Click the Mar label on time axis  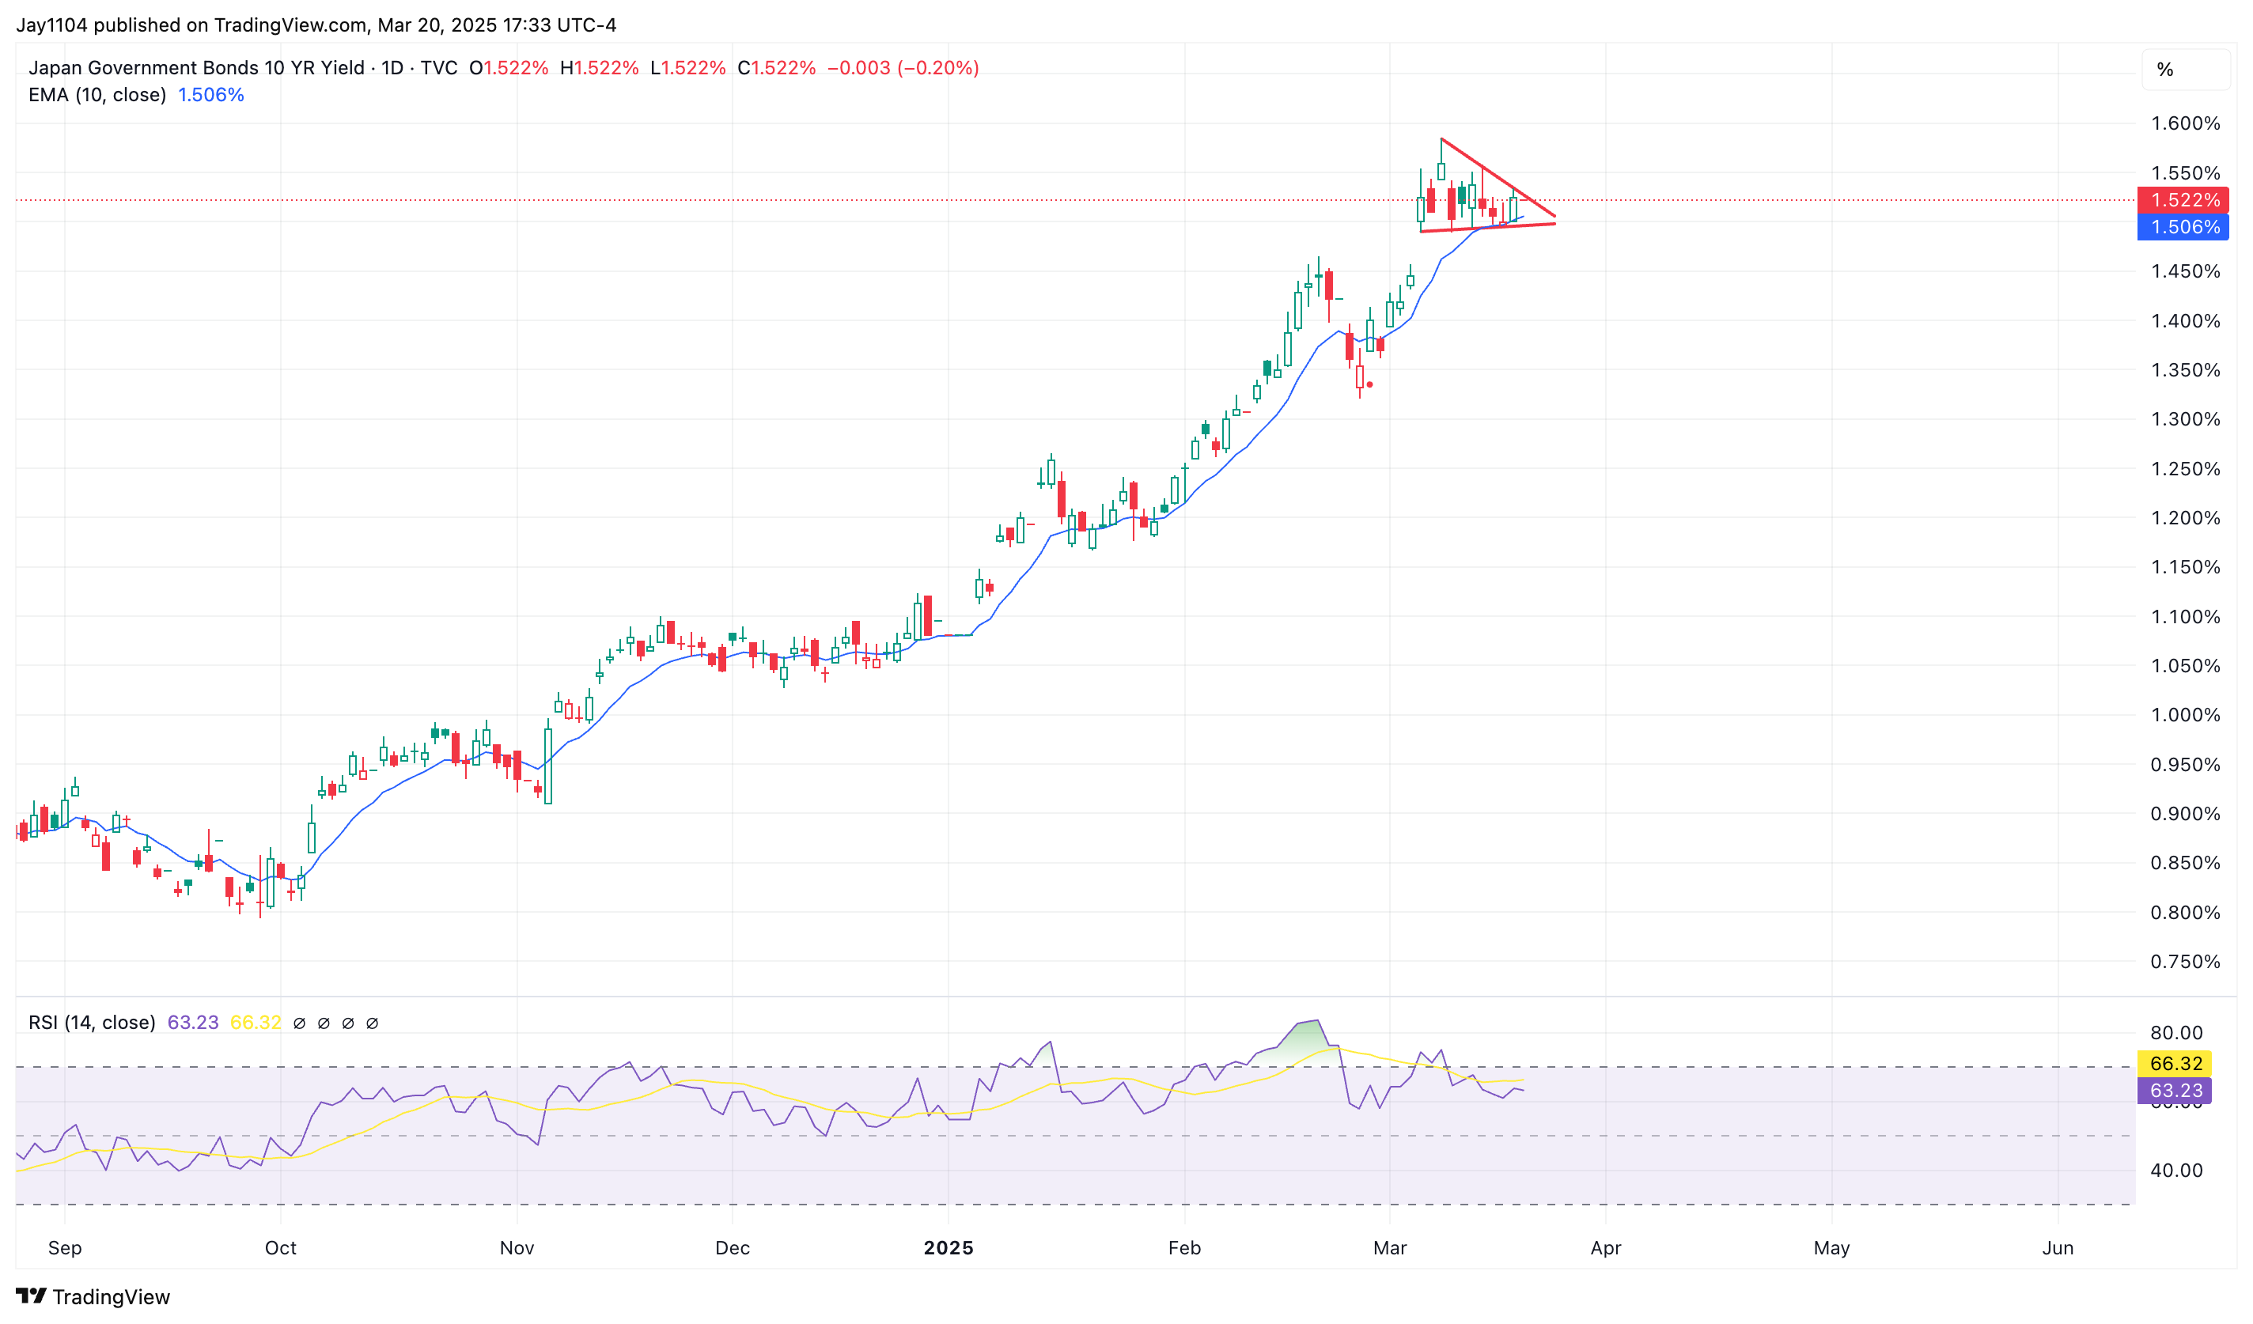[1389, 1247]
